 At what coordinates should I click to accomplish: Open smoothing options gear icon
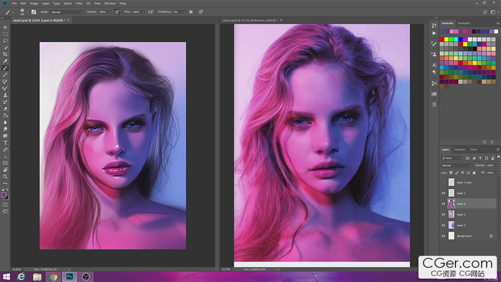click(x=191, y=12)
